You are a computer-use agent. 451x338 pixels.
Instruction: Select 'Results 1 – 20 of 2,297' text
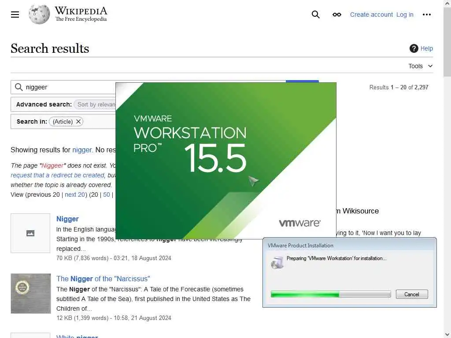(399, 87)
